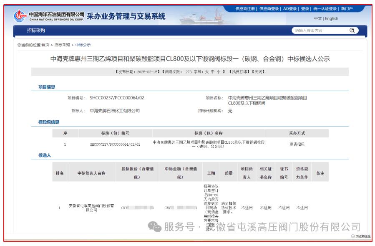
Task: Click the 招标代理机构 value 无
Action: [x=230, y=111]
